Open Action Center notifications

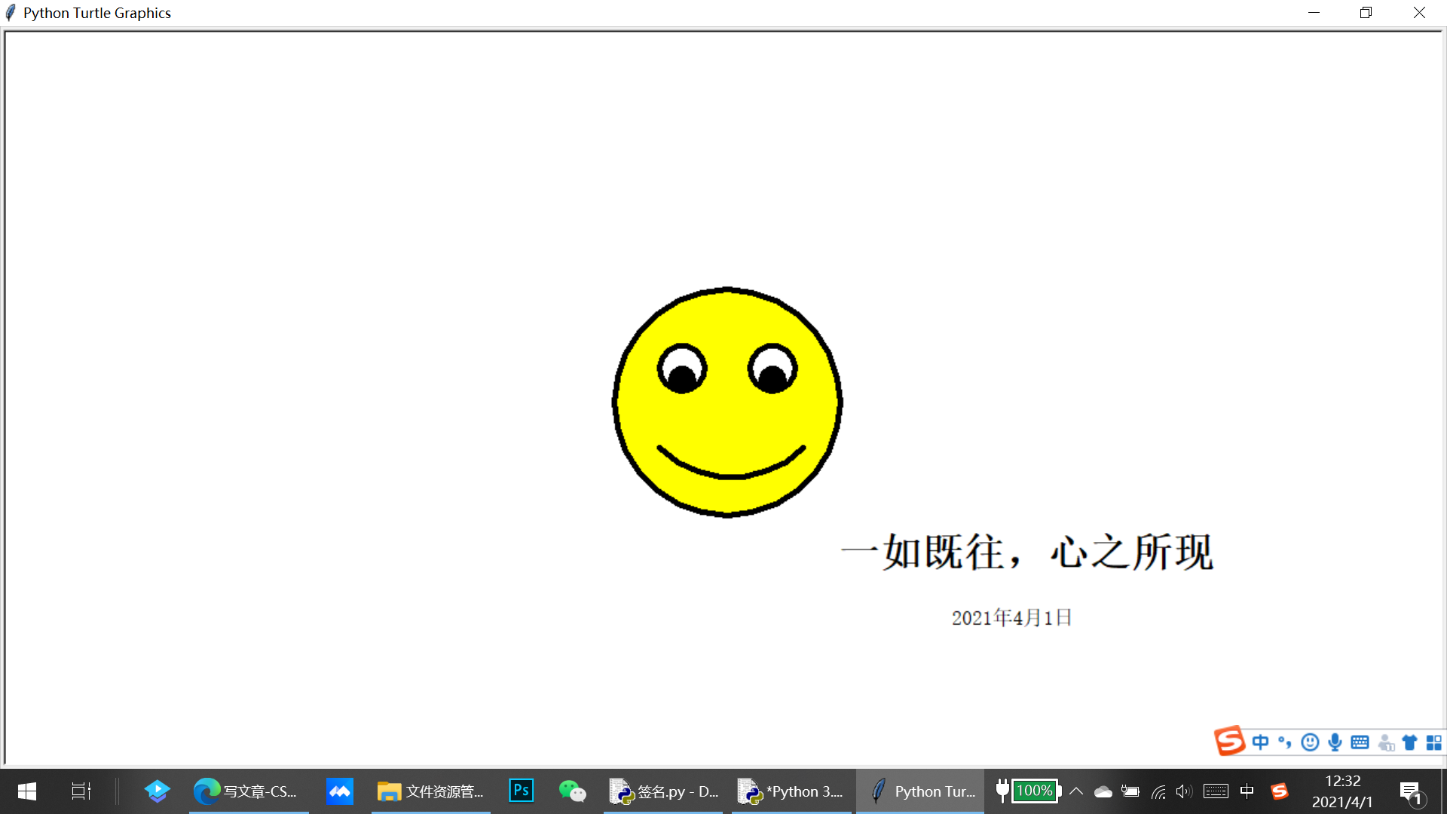1409,791
